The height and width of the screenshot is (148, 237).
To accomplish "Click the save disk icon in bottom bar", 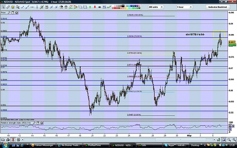I will pyautogui.click(x=18, y=140).
